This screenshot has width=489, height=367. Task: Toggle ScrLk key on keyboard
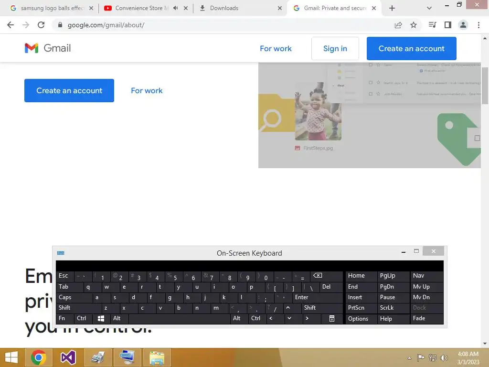393,308
